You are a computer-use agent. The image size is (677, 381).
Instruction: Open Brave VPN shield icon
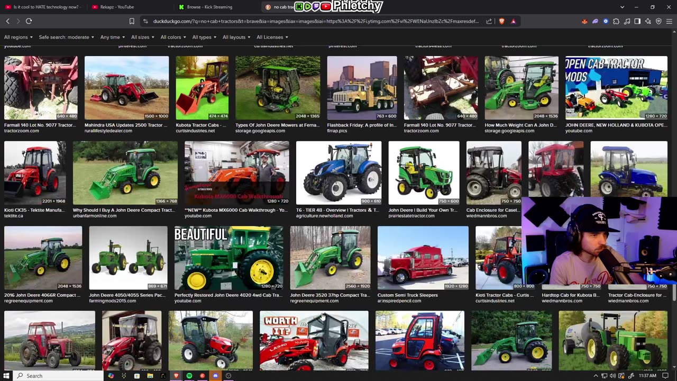pos(658,21)
